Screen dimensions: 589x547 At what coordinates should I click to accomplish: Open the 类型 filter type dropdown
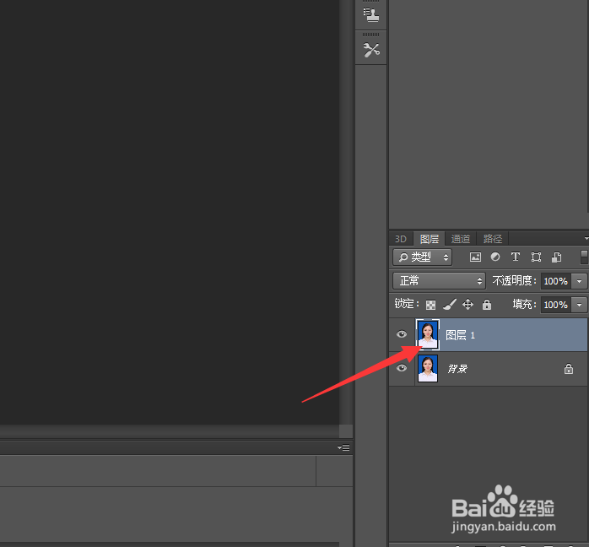(422, 257)
